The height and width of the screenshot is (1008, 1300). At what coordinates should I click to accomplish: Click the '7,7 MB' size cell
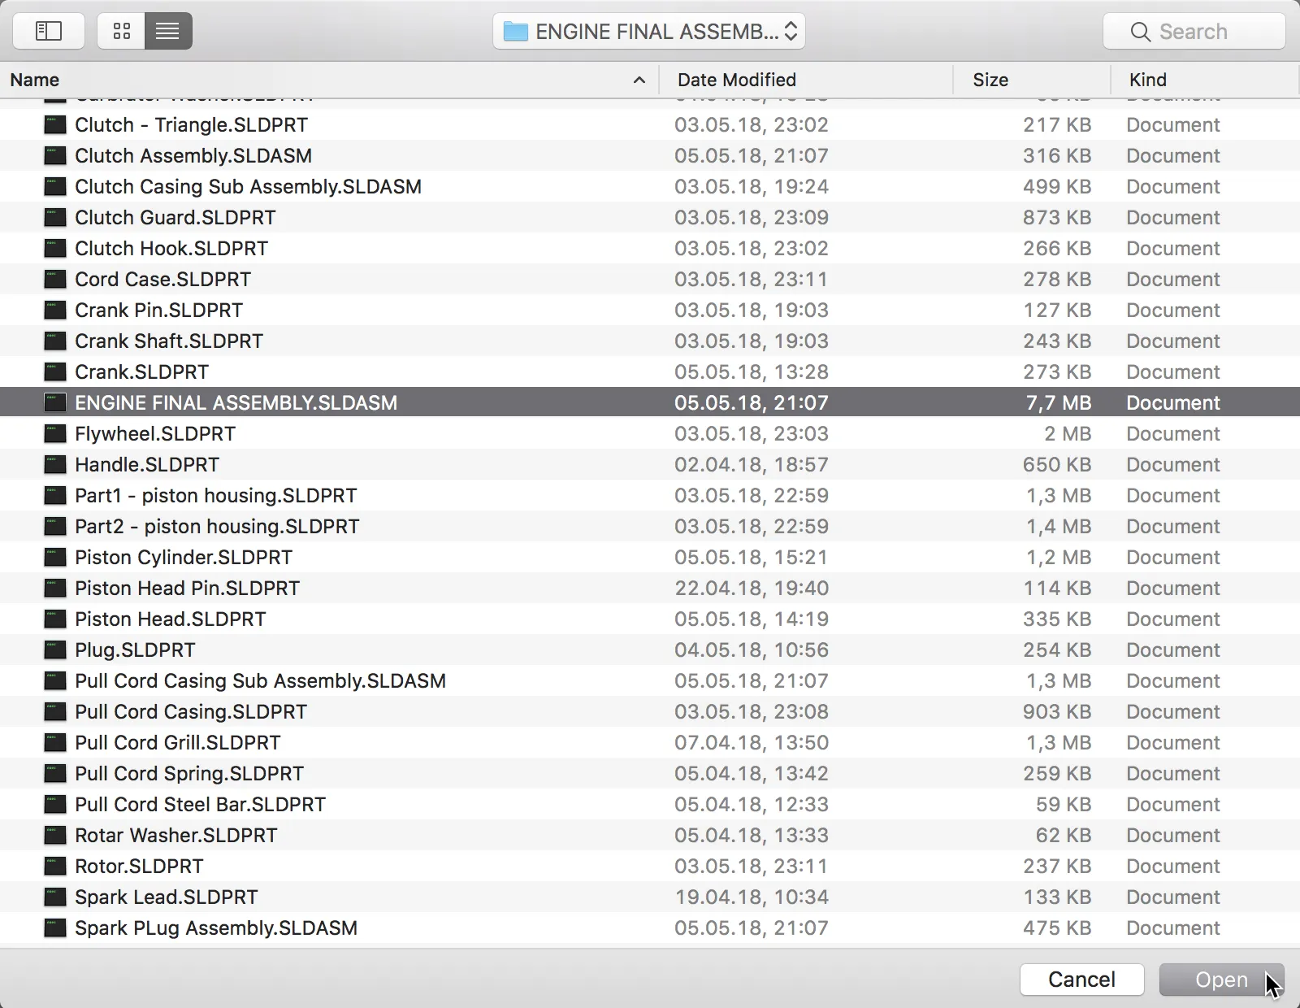point(1059,402)
